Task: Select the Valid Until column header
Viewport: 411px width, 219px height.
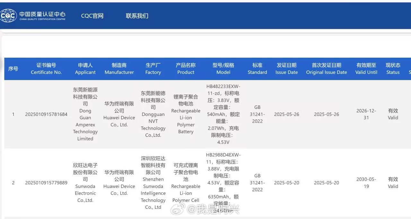Action: click(366, 69)
